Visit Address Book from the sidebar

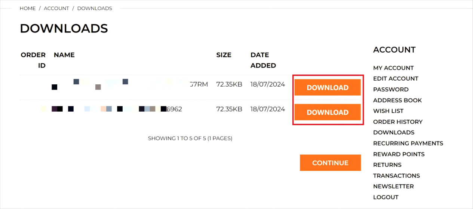pyautogui.click(x=397, y=100)
